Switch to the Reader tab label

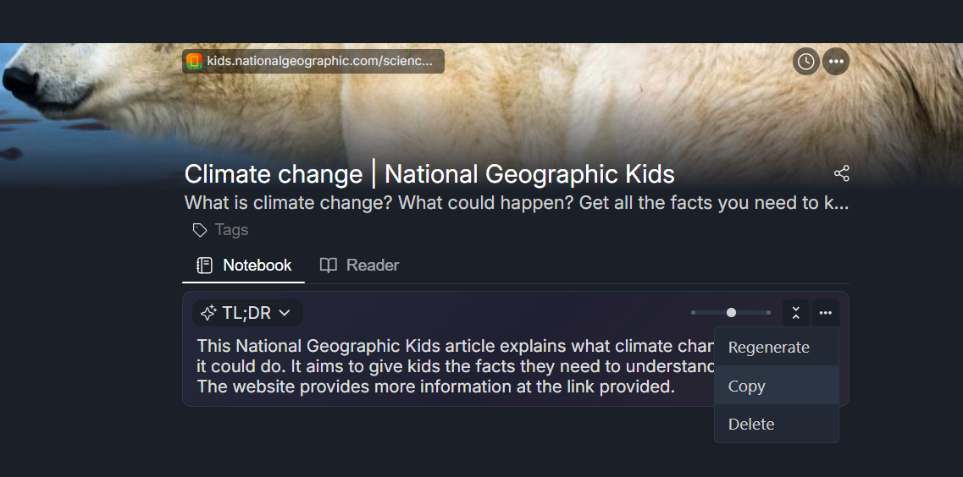point(372,266)
